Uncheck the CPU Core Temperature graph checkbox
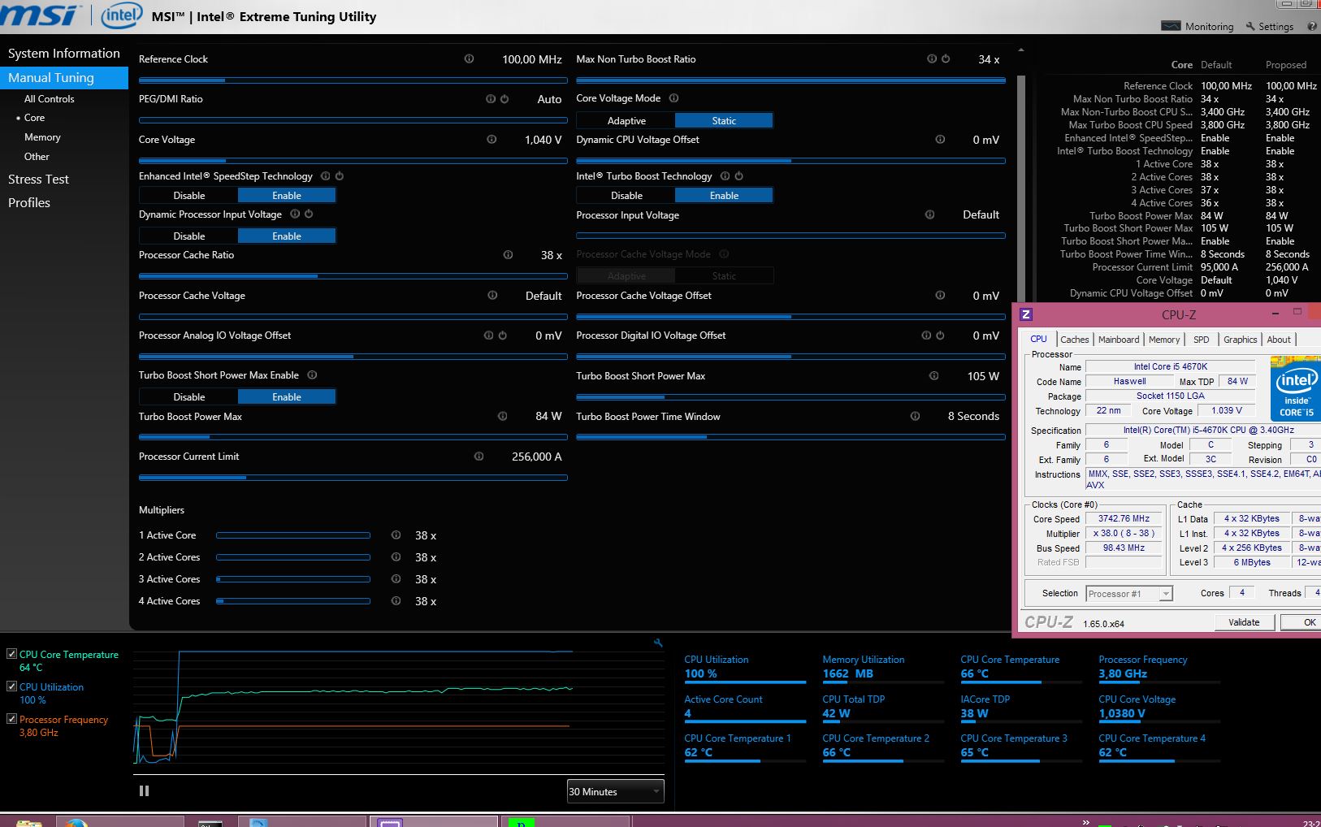This screenshot has width=1321, height=827. (11, 653)
